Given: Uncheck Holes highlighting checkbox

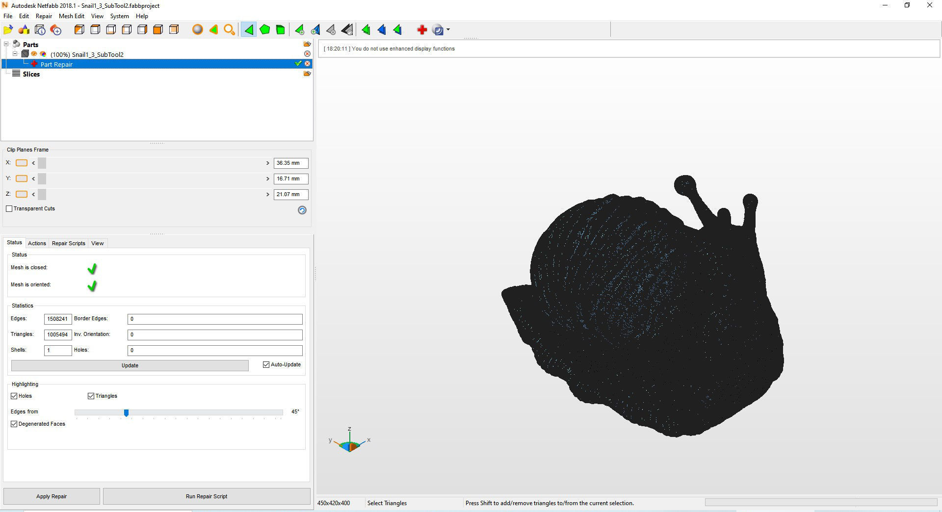Looking at the screenshot, I should click(x=14, y=396).
